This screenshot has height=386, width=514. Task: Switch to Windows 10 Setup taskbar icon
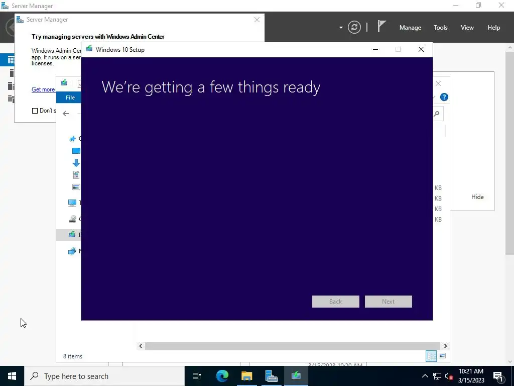[296, 376]
